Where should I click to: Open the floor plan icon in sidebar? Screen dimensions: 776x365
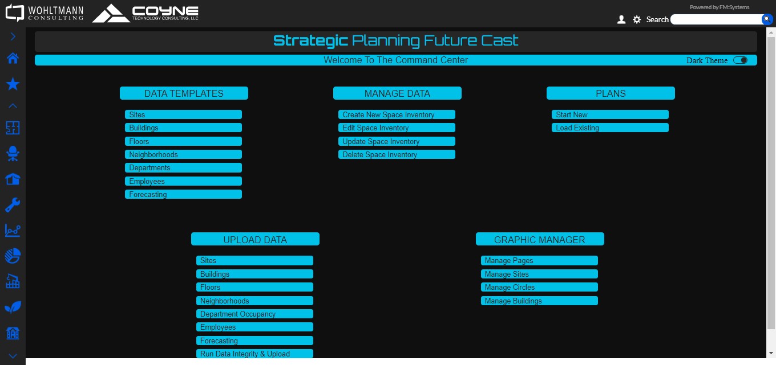pos(13,128)
